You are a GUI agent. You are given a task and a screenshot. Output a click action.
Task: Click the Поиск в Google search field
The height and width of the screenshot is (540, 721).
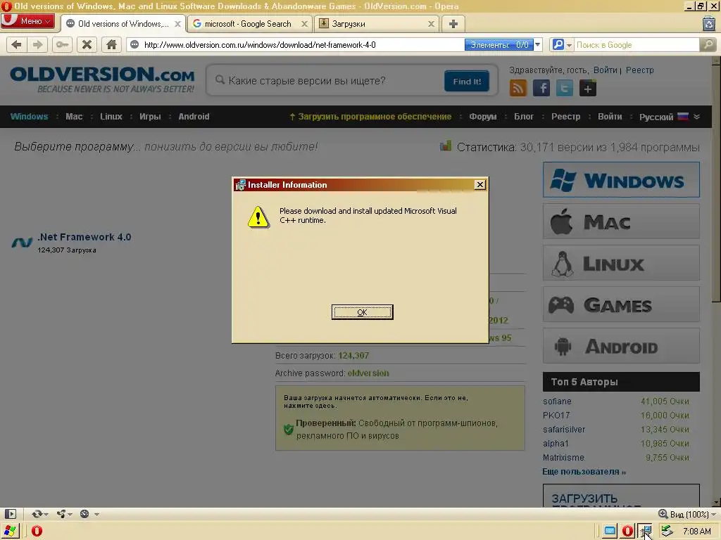(637, 44)
